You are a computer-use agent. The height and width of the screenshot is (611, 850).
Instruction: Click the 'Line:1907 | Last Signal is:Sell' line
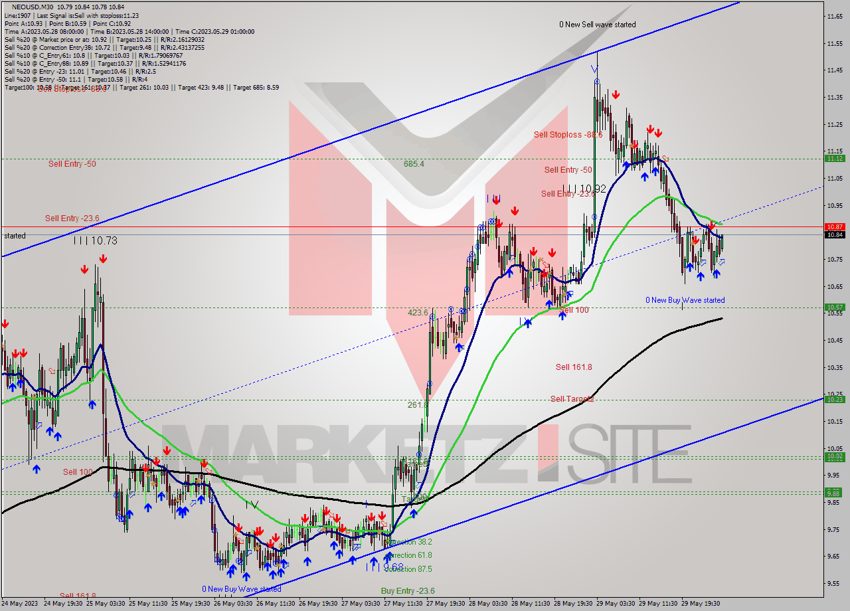[x=71, y=15]
